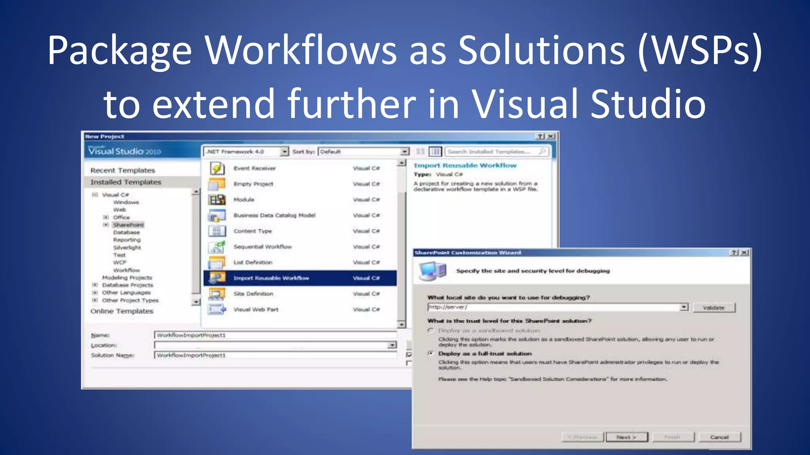Close the SharePoint Customization Wizard

pos(744,252)
